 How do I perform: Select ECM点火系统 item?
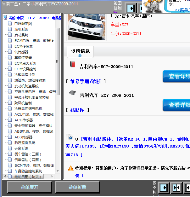click(25, 63)
